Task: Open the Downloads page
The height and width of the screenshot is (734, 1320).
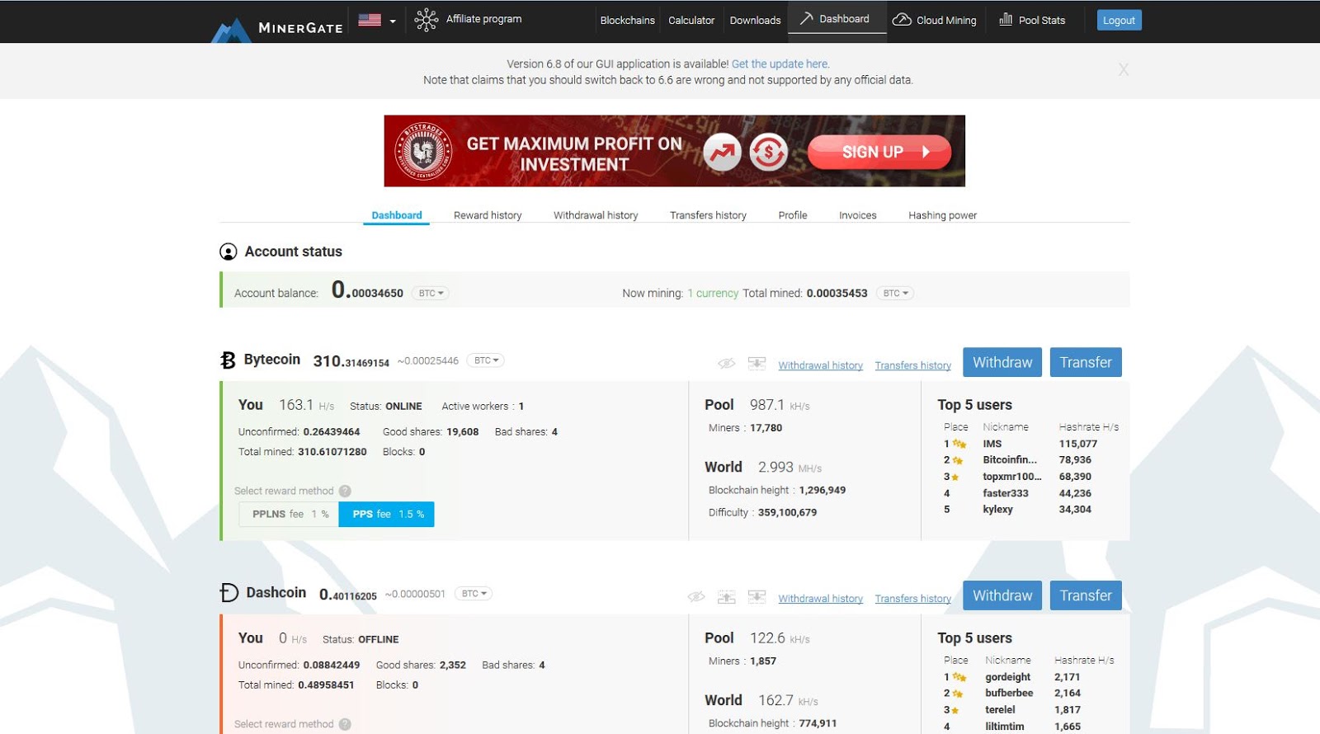Action: click(x=755, y=21)
